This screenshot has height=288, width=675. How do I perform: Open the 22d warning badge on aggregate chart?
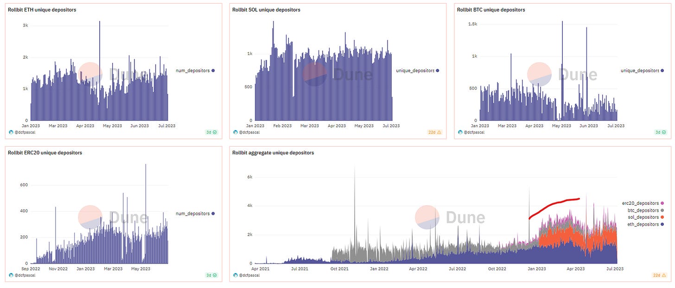pyautogui.click(x=660, y=275)
